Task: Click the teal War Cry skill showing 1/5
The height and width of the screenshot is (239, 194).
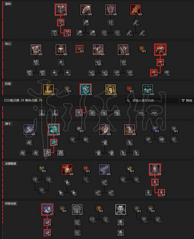Action: tap(54, 129)
